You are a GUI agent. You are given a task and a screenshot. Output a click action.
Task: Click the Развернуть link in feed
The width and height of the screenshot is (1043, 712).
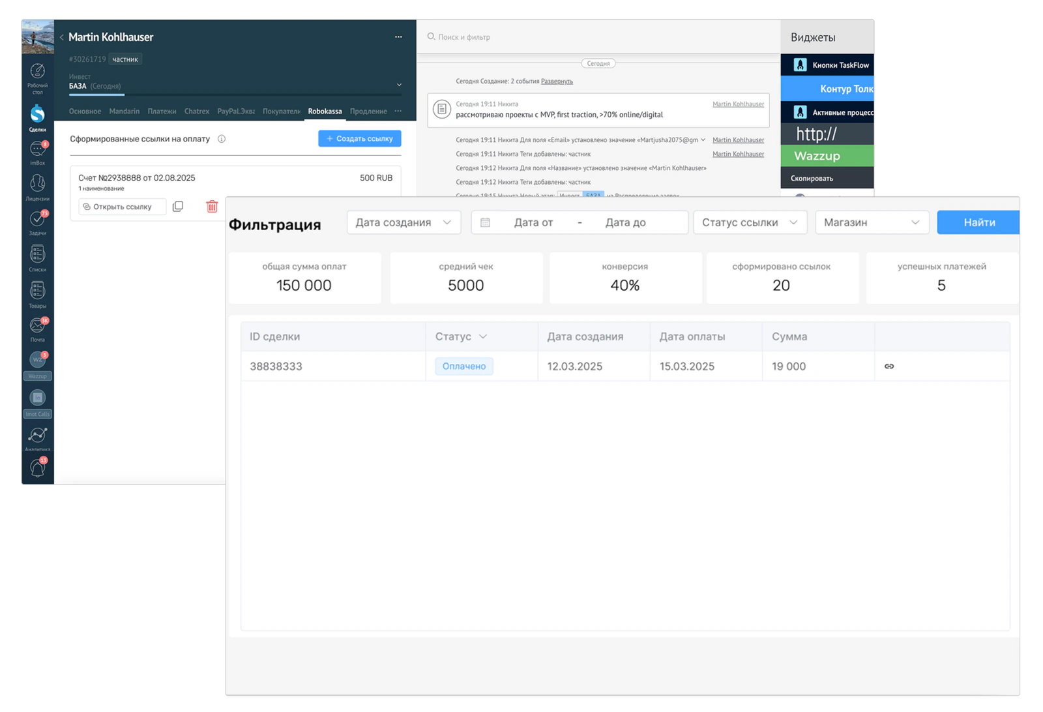[557, 82]
